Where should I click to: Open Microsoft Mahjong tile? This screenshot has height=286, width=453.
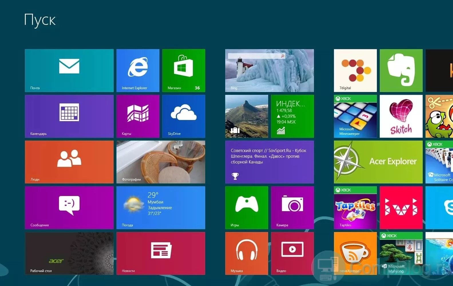point(401,253)
